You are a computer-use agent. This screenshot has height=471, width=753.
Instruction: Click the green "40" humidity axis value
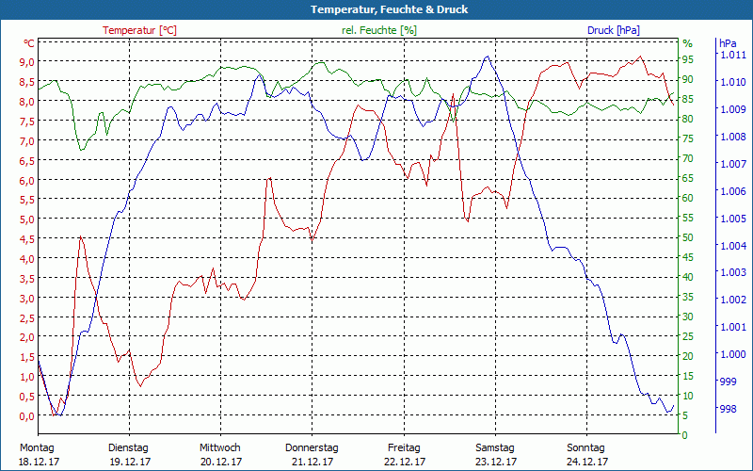[x=688, y=277]
